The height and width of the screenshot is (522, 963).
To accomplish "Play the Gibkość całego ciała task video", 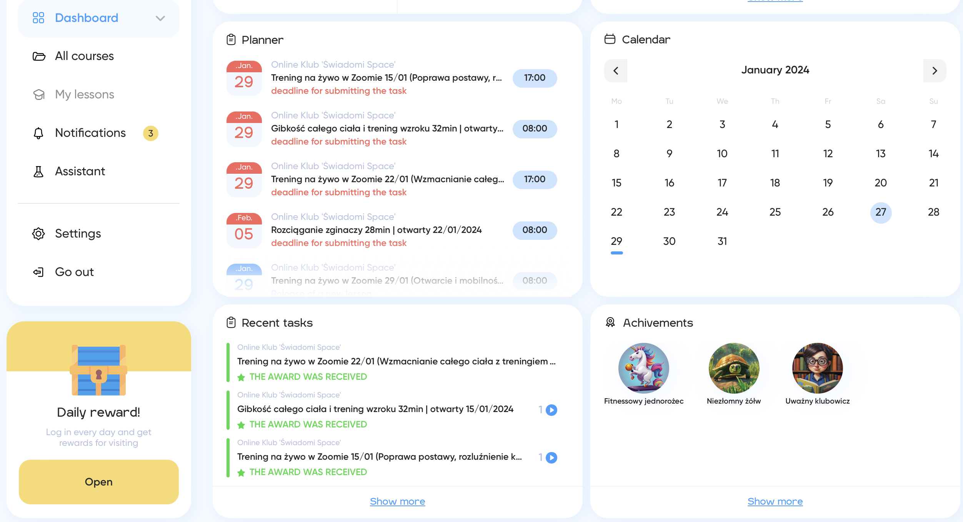I will 551,410.
